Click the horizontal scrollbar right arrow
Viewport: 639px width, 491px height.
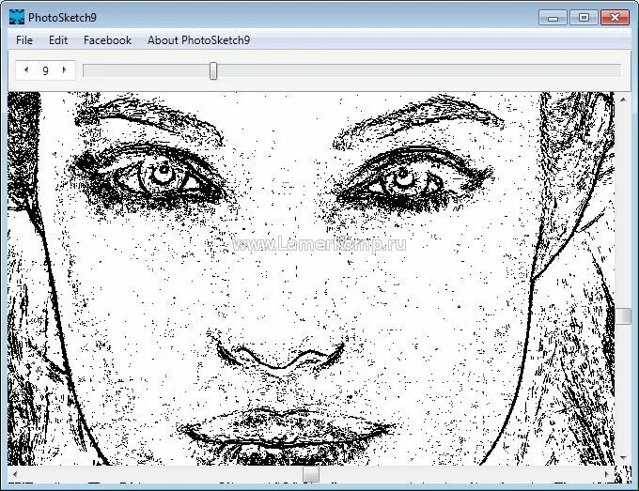tap(607, 474)
